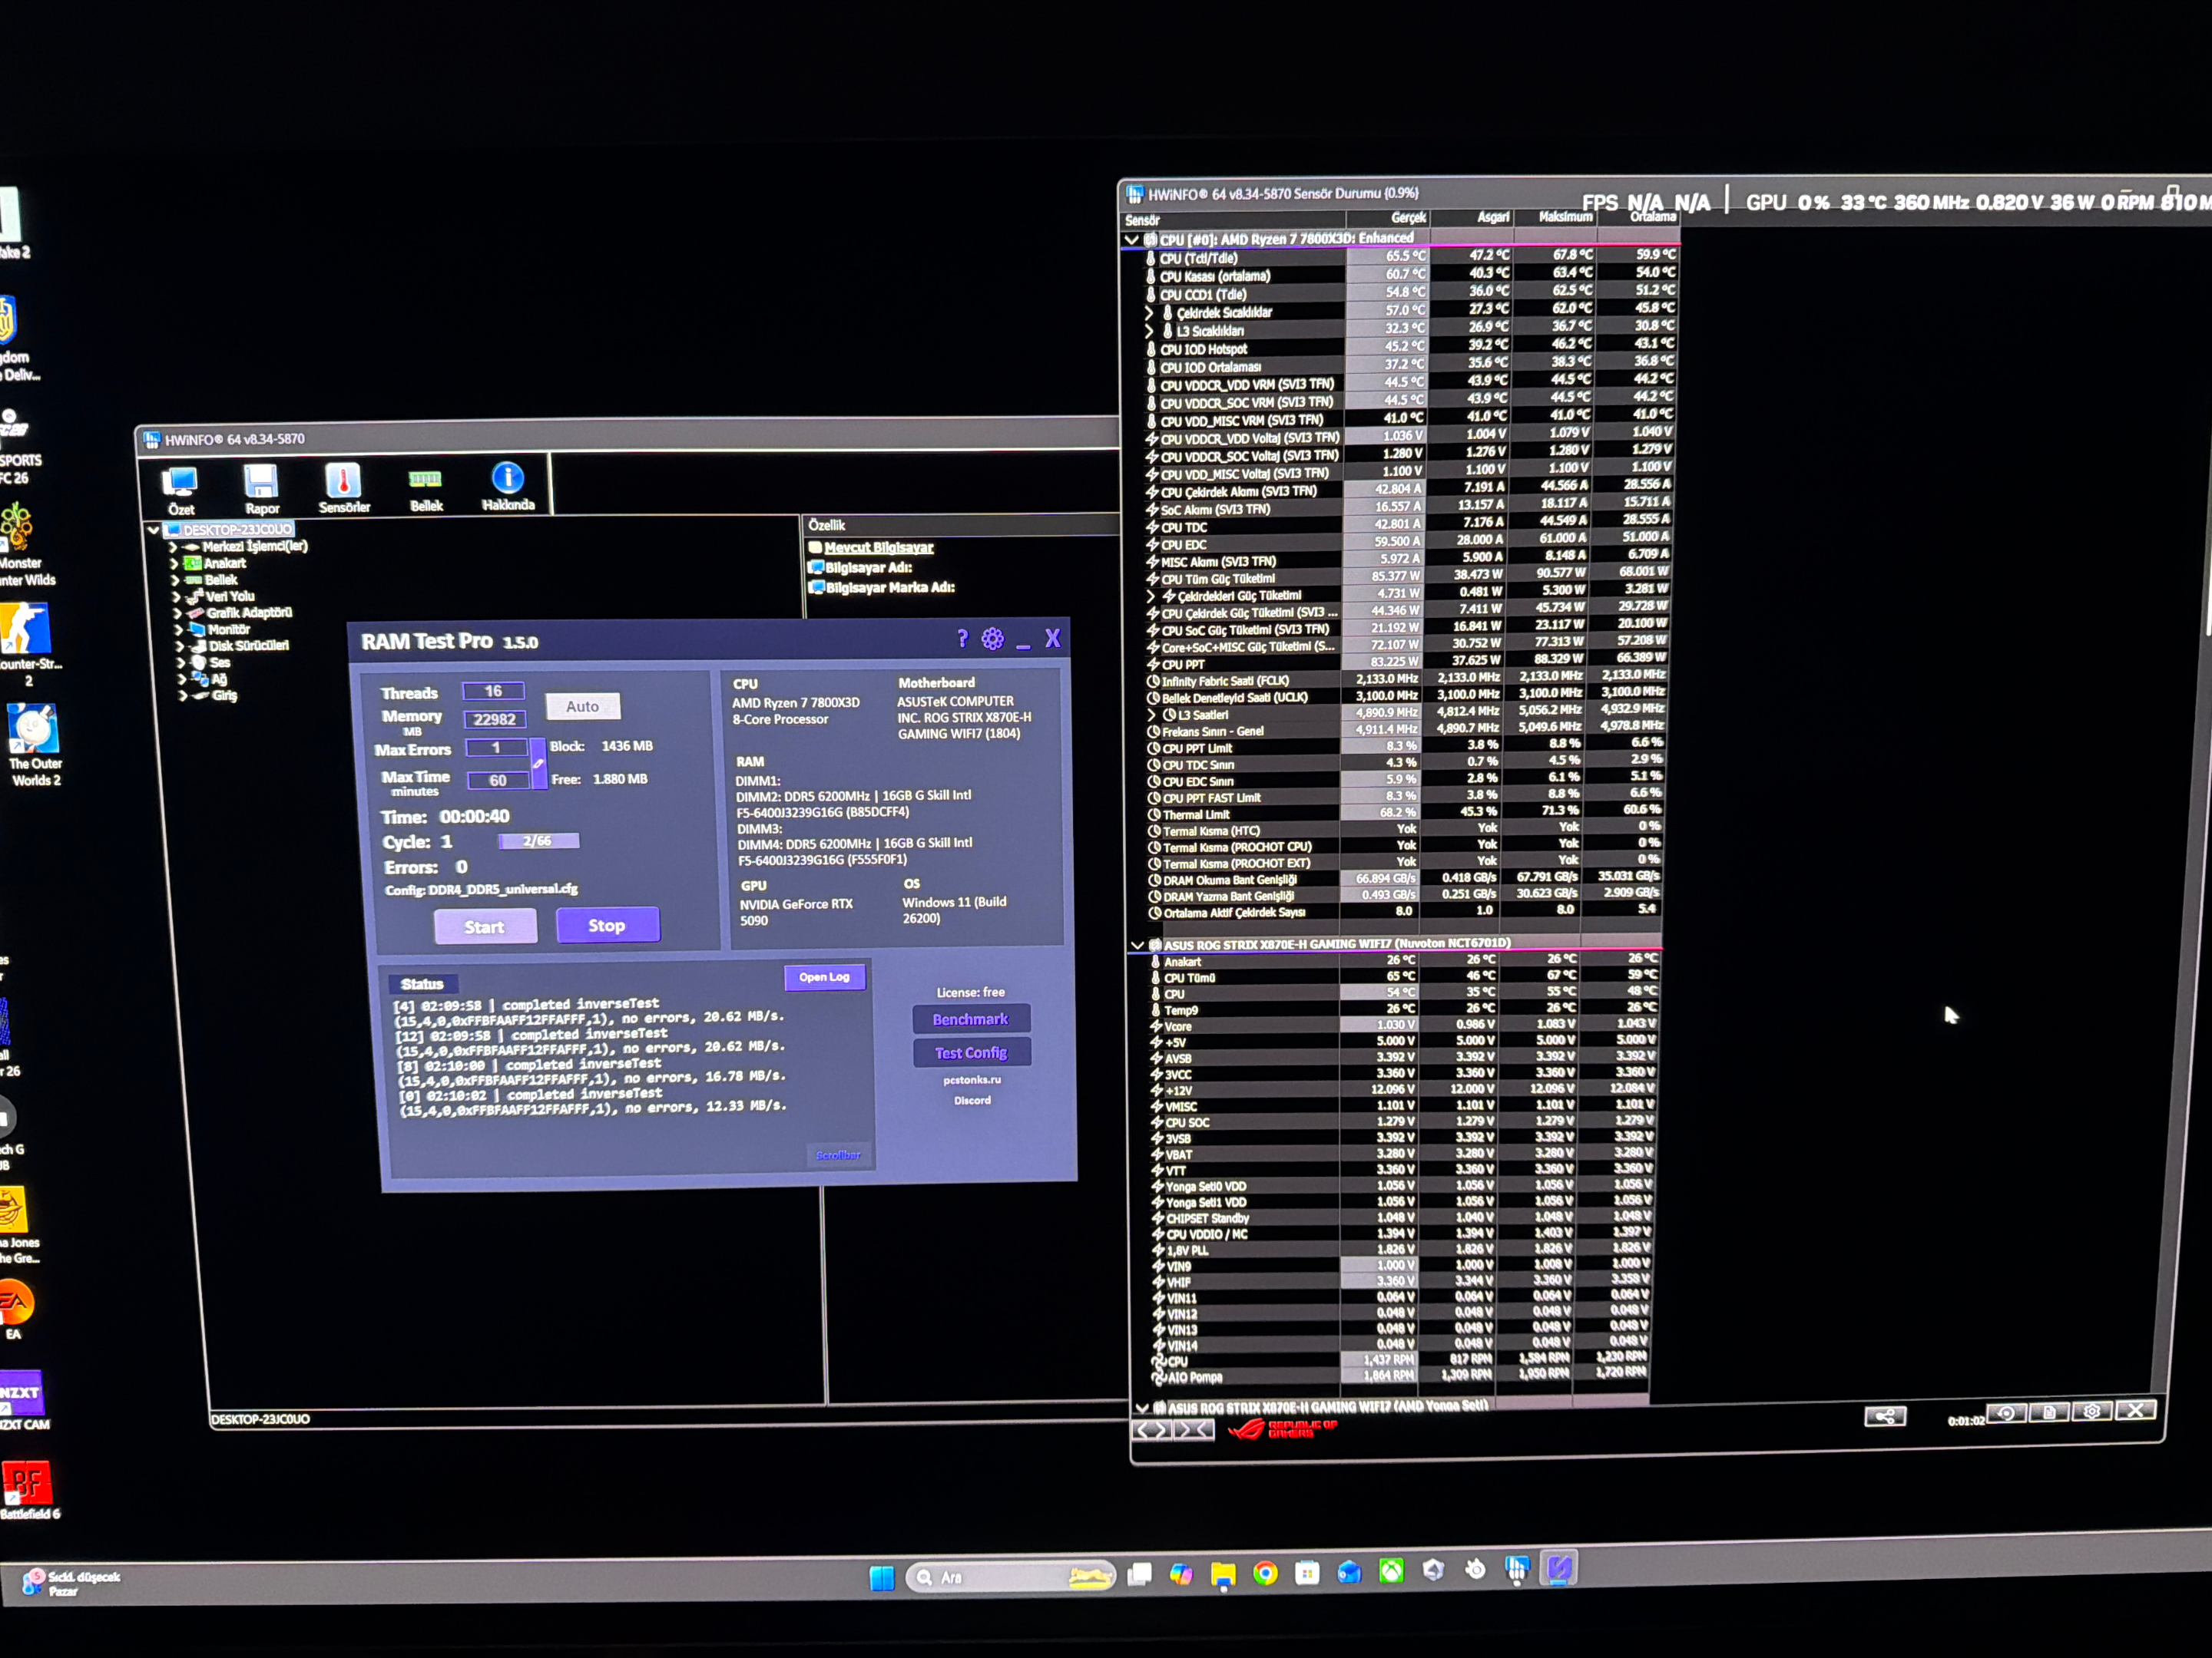2212x1658 pixels.
Task: Stop the running RAM test
Action: [607, 926]
